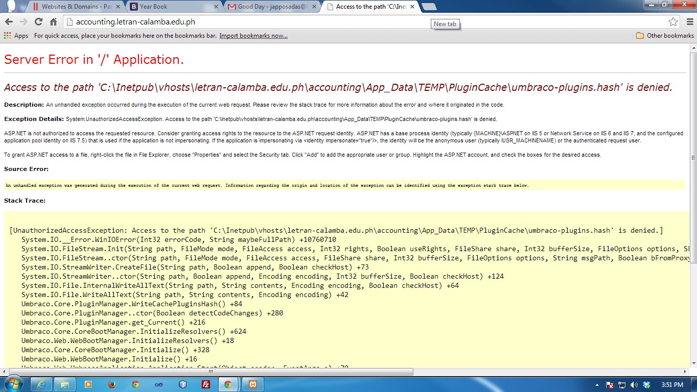Open the Chrome menu (three lines)

[x=690, y=22]
